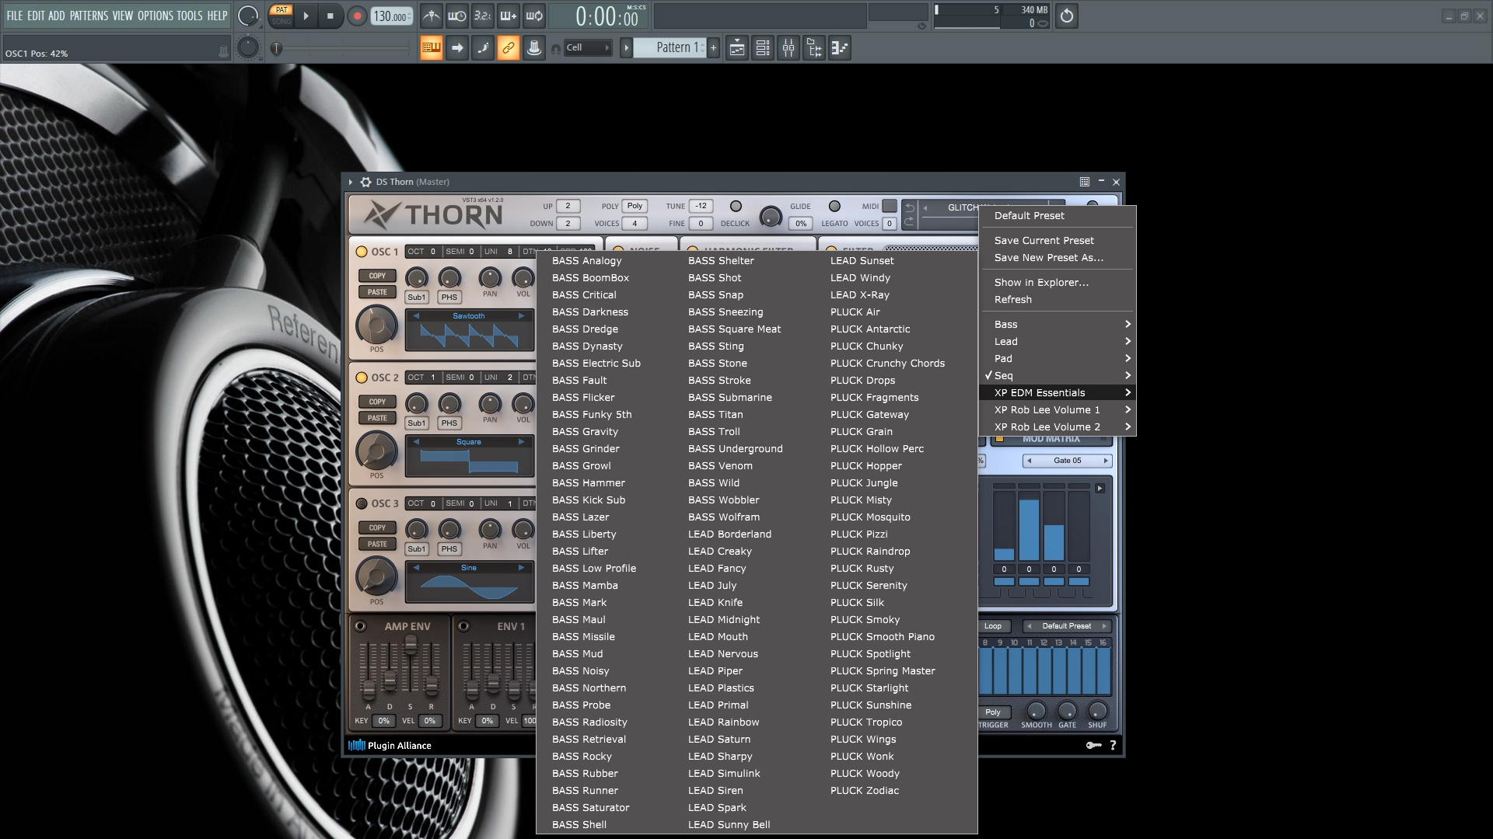The width and height of the screenshot is (1493, 839).
Task: Click the main pitch slider
Action: 342,48
